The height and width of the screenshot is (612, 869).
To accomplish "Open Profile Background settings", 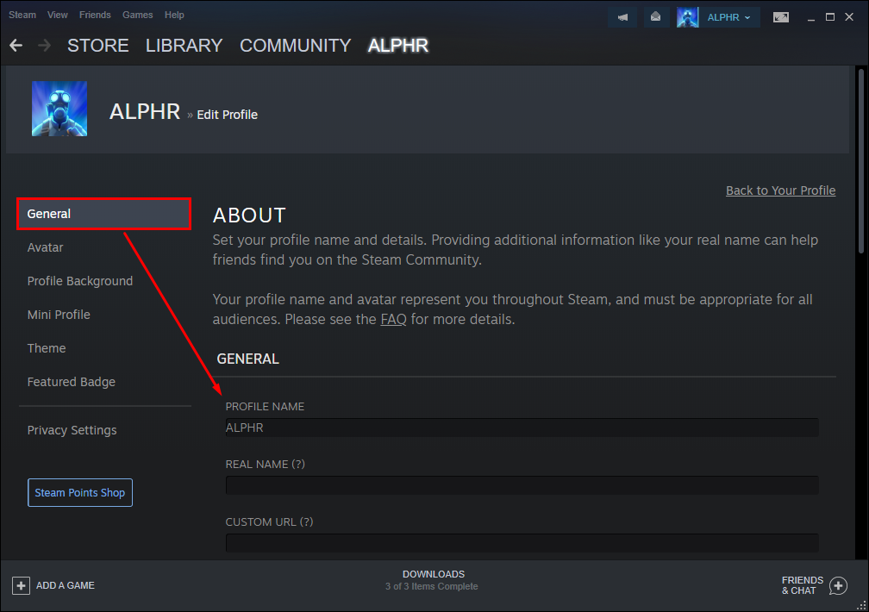I will pyautogui.click(x=80, y=281).
